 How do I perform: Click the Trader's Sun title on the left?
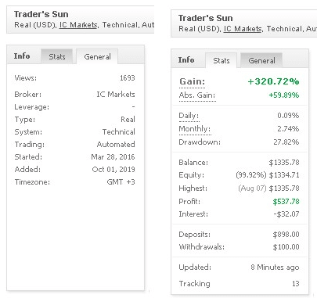pos(41,14)
